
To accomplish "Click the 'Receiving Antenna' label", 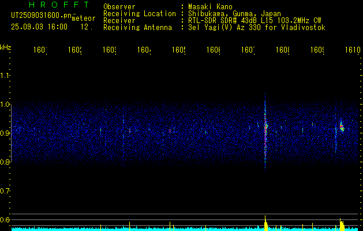I will coord(138,28).
